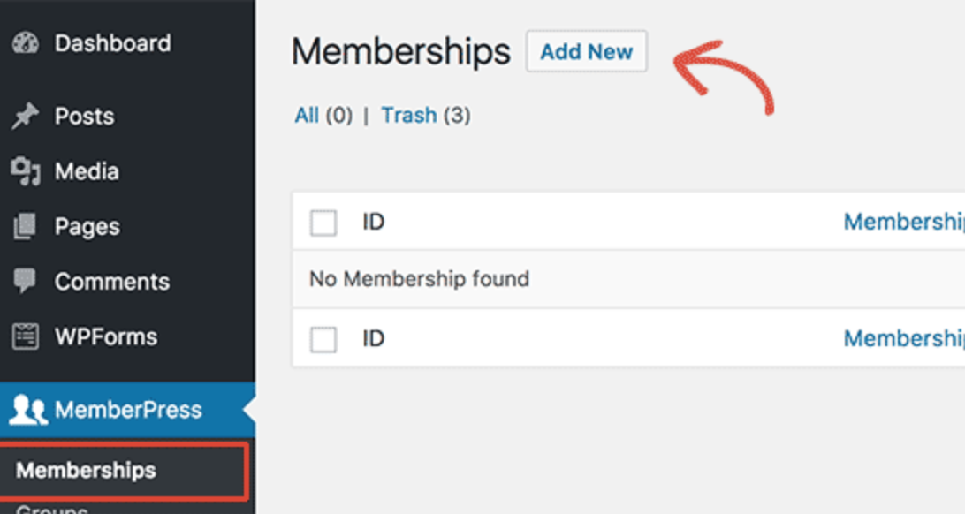This screenshot has width=965, height=514.
Task: Sort by Membership column in footer
Action: [x=903, y=338]
